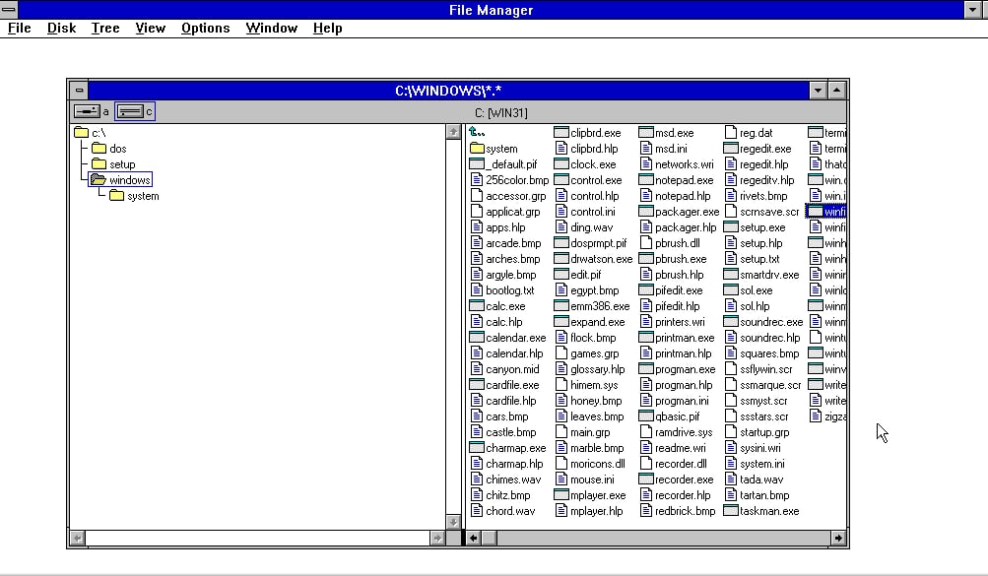Click tree pane horizontal scroll right arrow
Viewport: 988px width, 576px height.
(x=437, y=538)
